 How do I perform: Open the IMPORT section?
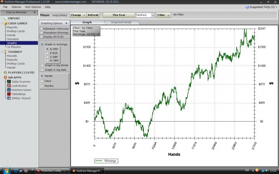14,18
